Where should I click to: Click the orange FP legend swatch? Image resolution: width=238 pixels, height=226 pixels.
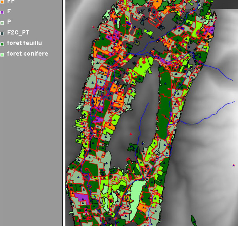click(2, 2)
